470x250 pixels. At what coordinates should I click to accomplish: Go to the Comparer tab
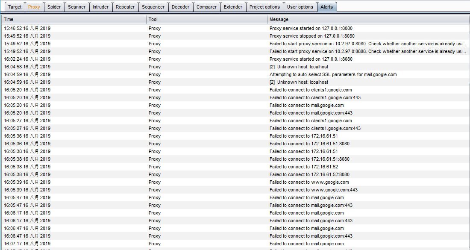[206, 7]
